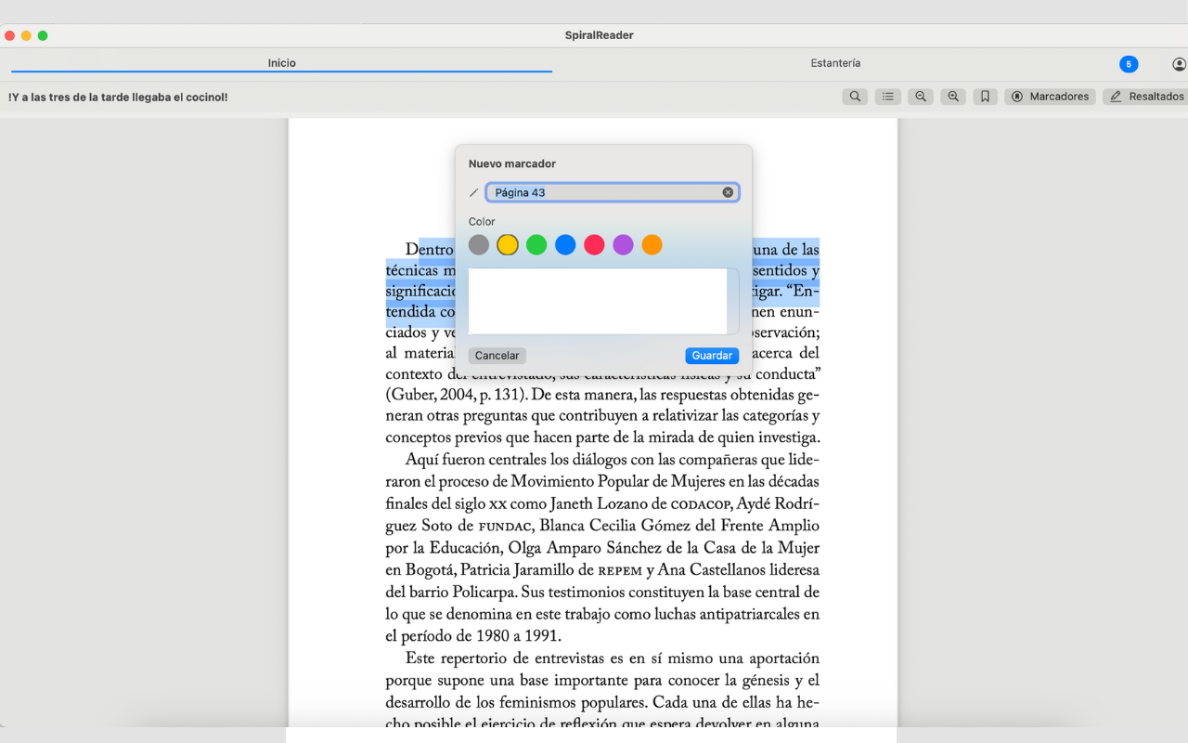Click the Página 43 name field
This screenshot has width=1188, height=743.
613,192
